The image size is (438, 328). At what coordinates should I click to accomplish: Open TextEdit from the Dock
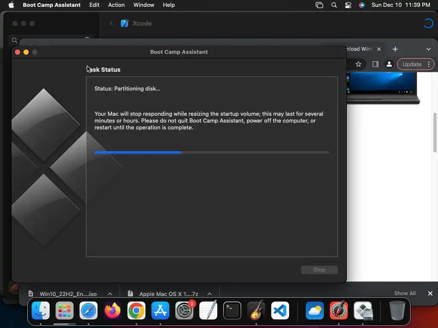pos(208,310)
